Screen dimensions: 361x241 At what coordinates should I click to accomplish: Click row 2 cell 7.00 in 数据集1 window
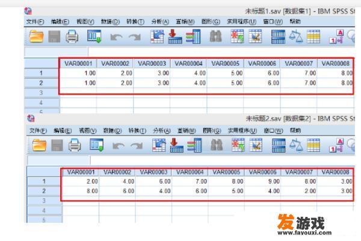pyautogui.click(x=298, y=83)
